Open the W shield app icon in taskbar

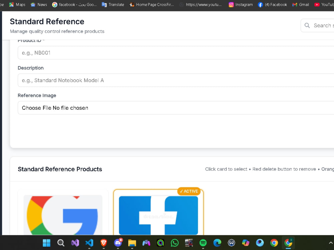tap(231, 243)
